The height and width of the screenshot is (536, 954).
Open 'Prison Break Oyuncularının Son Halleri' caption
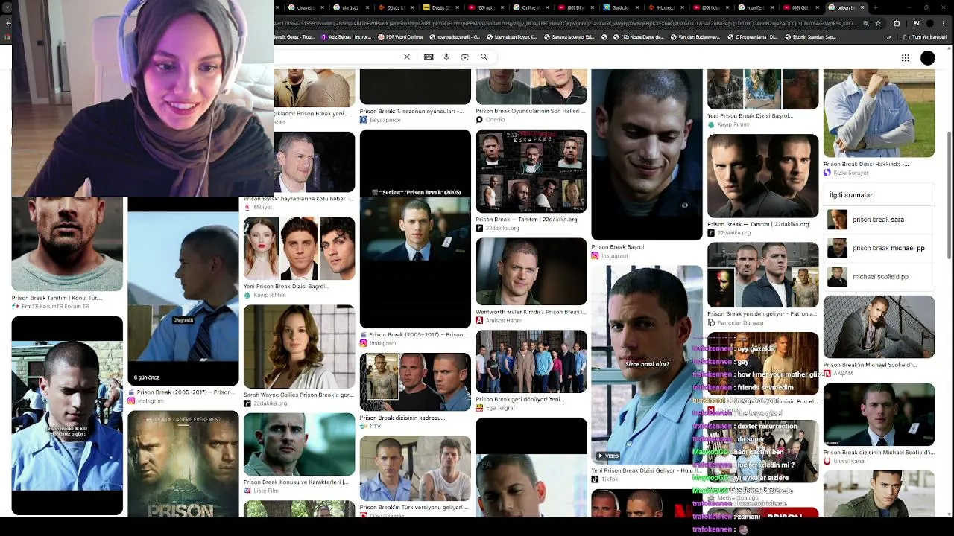[x=531, y=111]
